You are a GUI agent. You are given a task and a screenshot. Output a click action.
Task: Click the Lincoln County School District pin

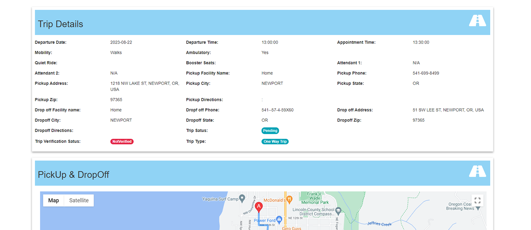(x=338, y=210)
